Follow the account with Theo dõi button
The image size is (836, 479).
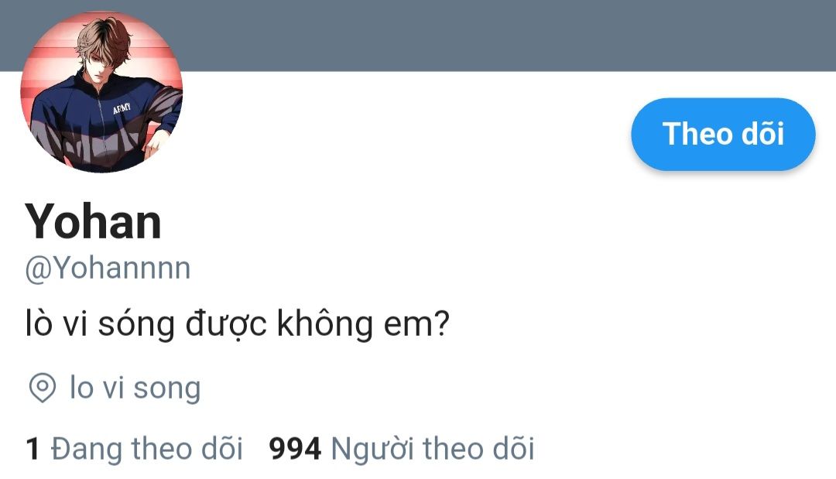tap(723, 134)
